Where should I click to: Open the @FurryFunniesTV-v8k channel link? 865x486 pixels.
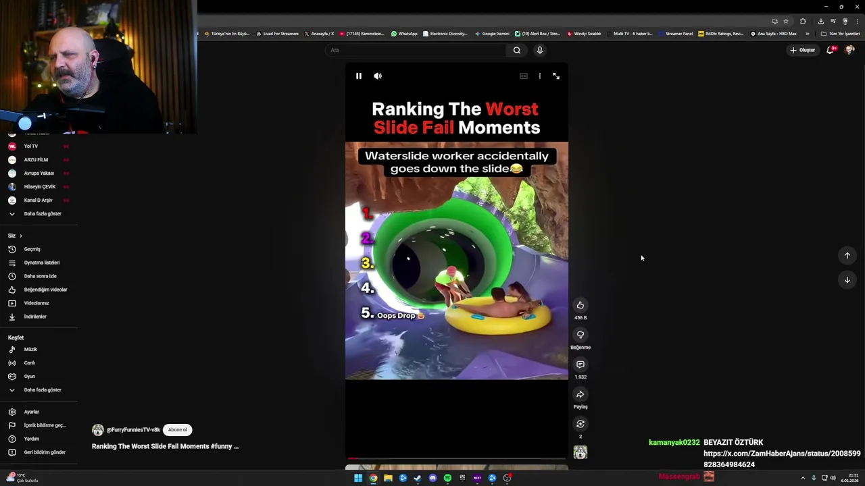(133, 430)
